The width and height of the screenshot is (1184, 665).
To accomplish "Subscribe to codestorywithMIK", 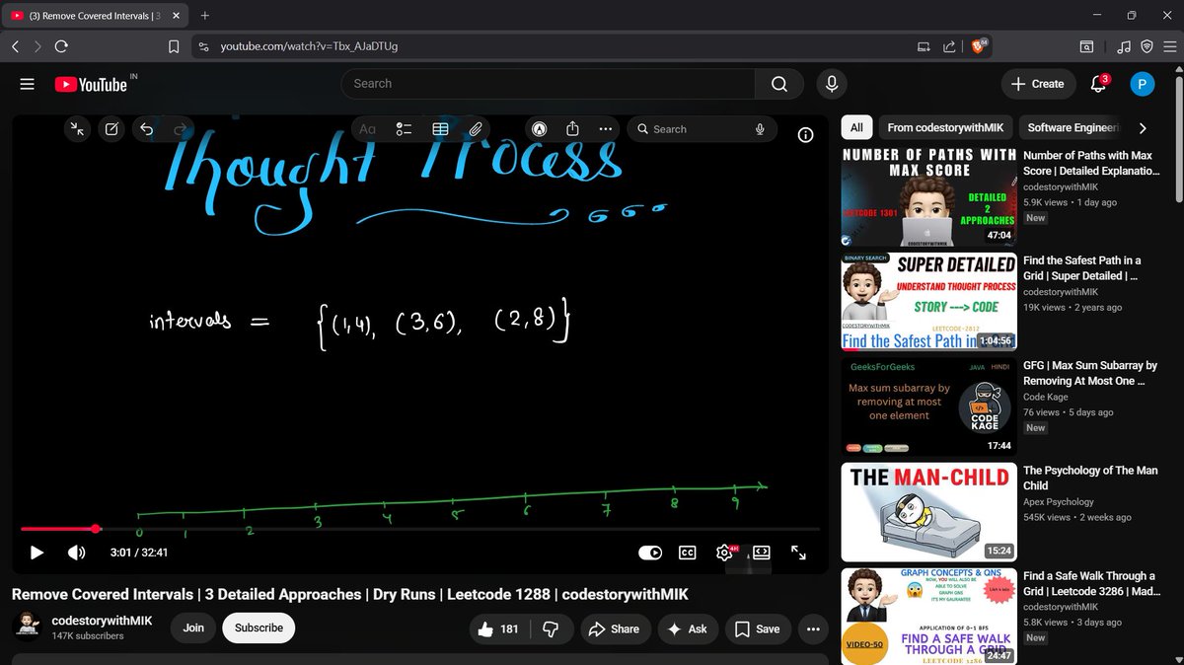I will tap(259, 628).
